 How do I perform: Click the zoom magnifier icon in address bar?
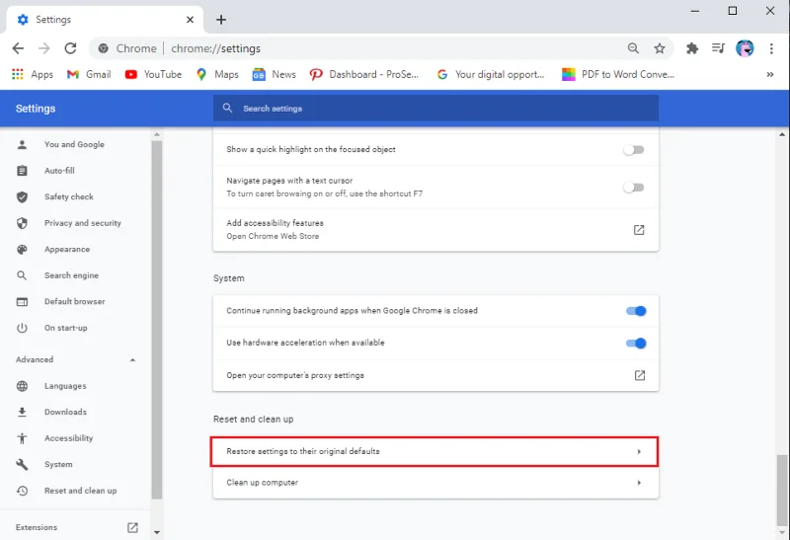tap(633, 48)
